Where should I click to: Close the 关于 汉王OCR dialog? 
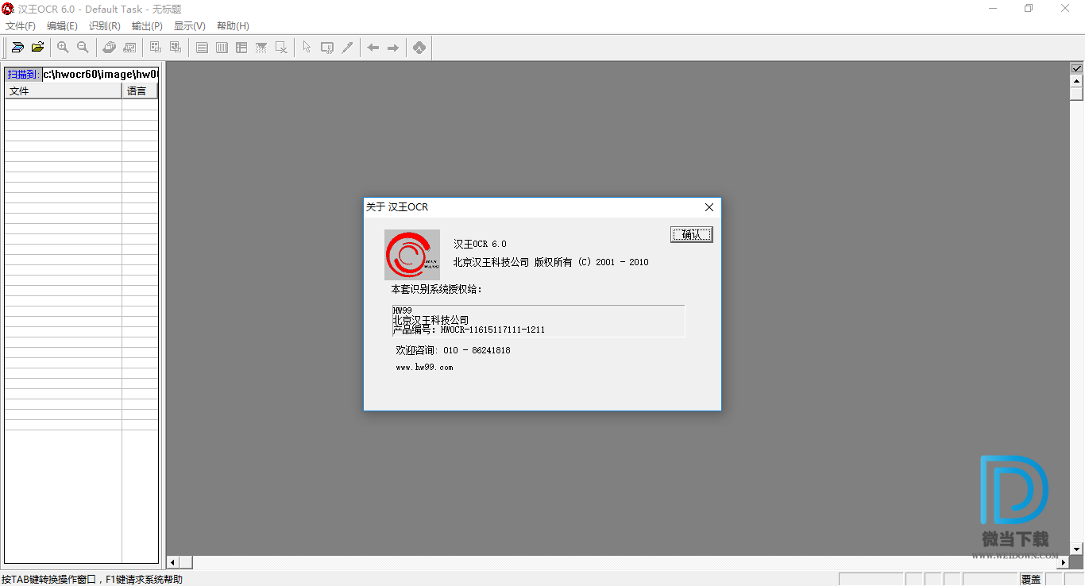709,207
